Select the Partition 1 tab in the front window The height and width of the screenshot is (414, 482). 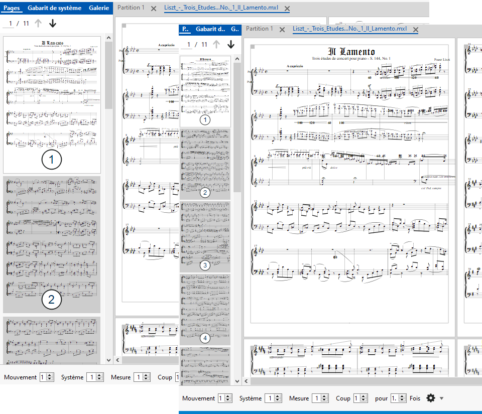[x=259, y=29]
